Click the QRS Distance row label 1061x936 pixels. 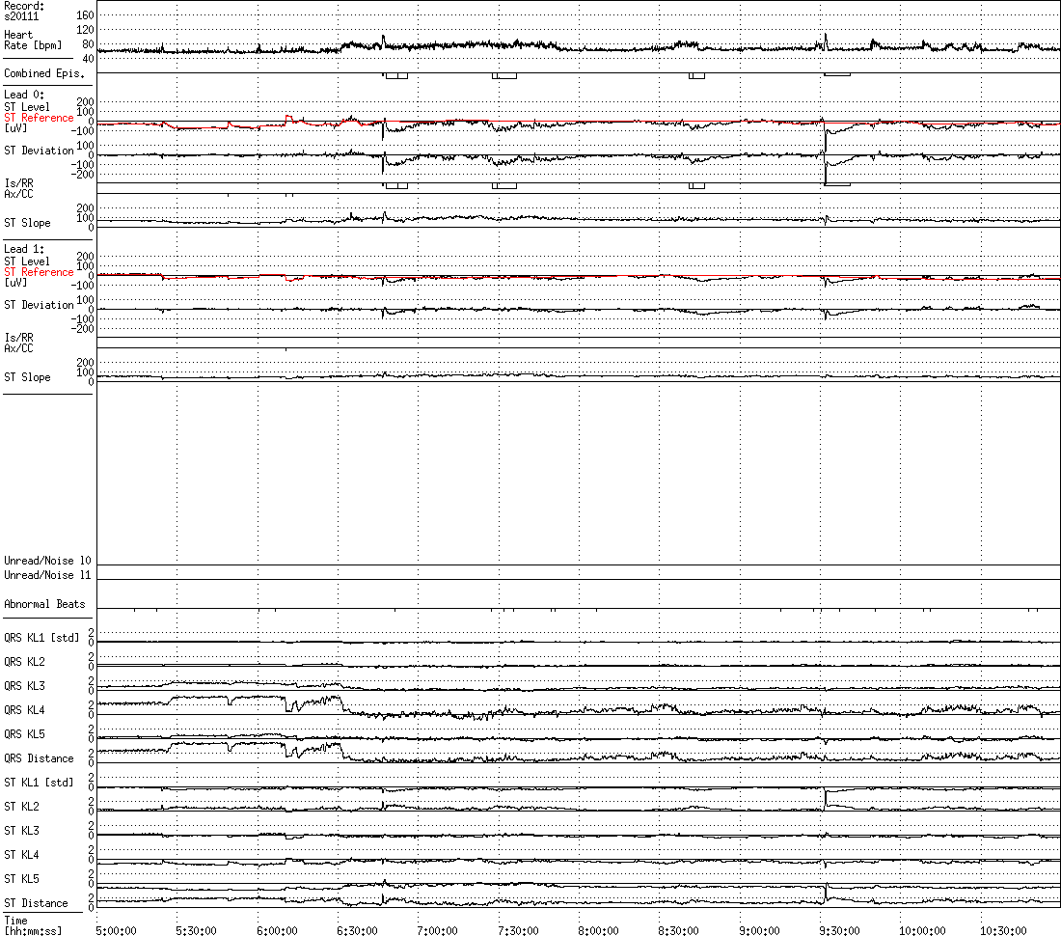coord(39,758)
